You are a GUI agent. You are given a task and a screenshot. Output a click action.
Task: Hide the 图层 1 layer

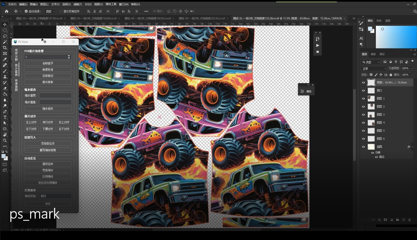pyautogui.click(x=363, y=98)
